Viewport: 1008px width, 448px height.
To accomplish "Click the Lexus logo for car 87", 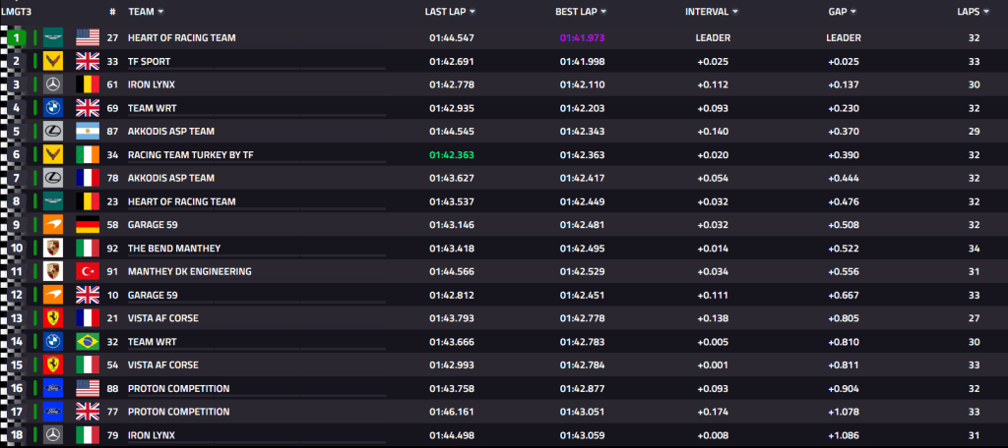I will (x=53, y=132).
